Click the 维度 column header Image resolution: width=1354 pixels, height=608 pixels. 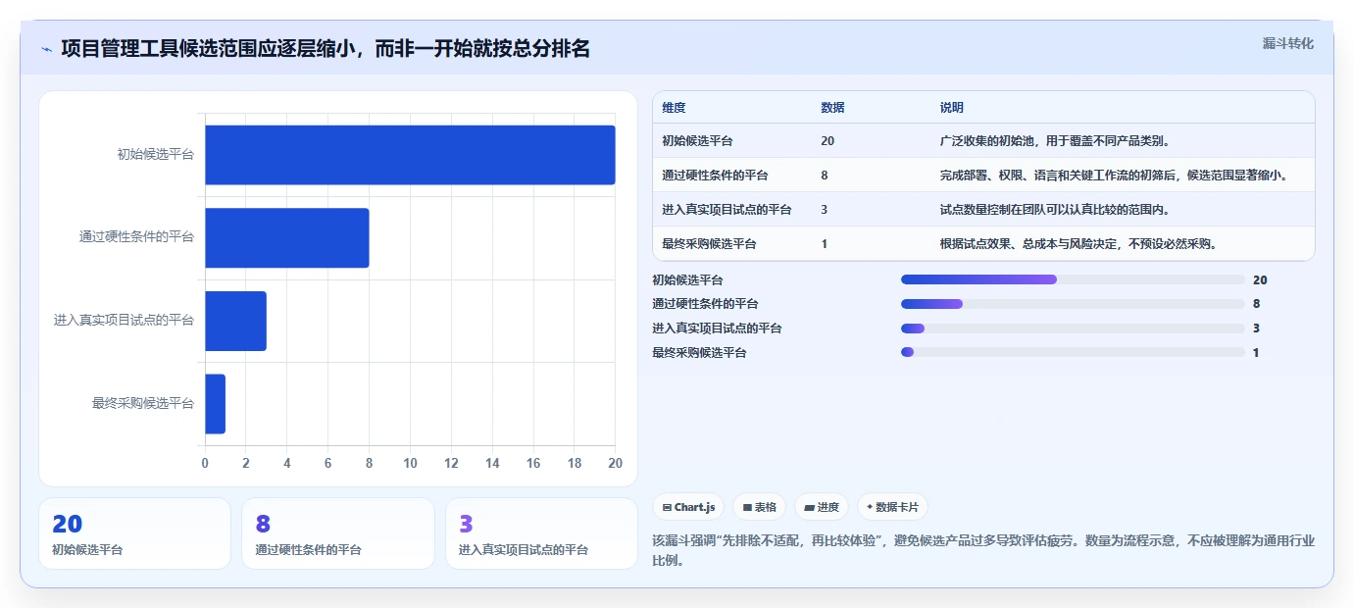pyautogui.click(x=674, y=108)
